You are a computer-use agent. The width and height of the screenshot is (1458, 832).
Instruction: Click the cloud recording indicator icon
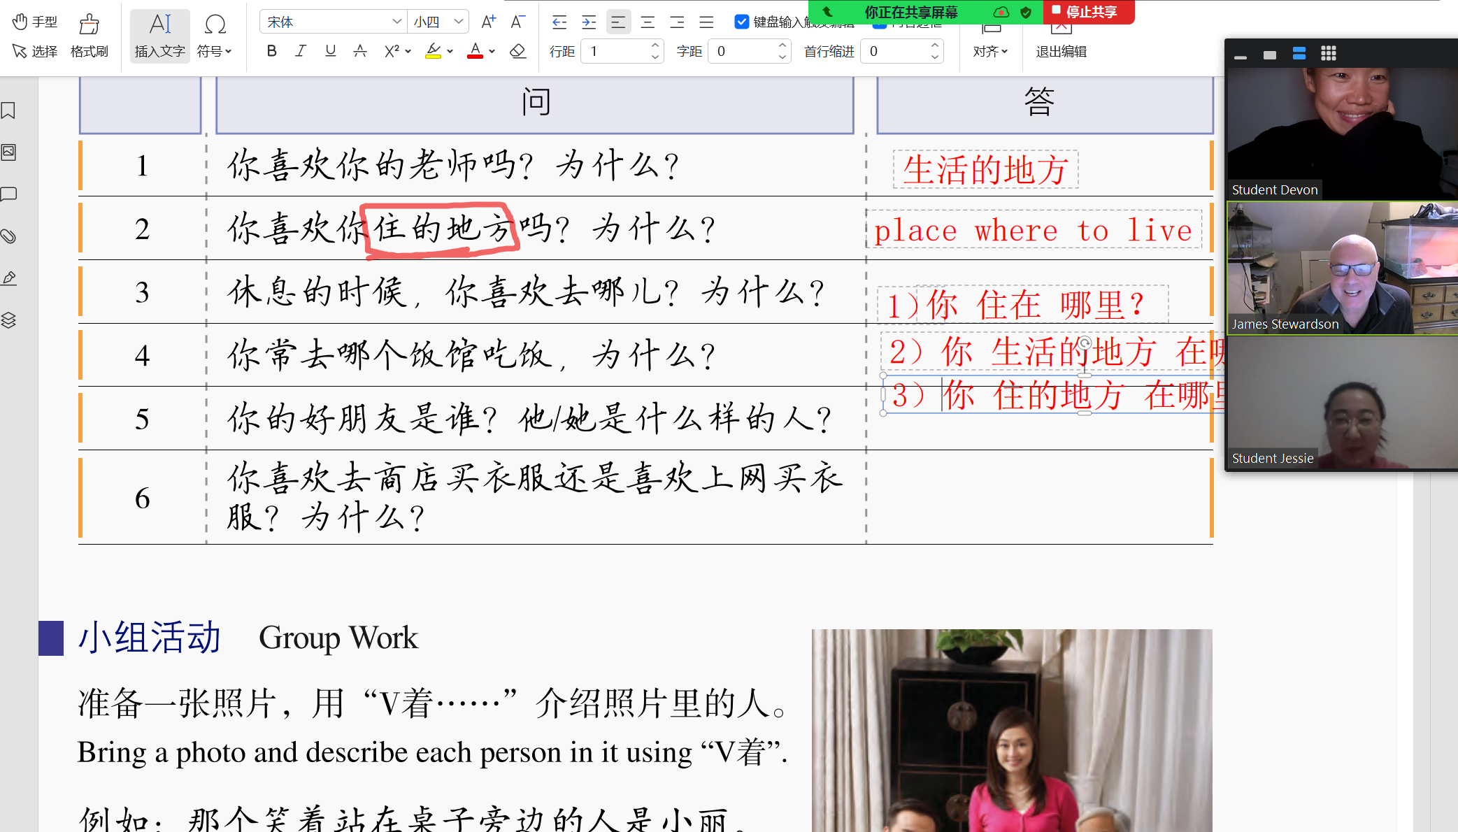[1001, 12]
